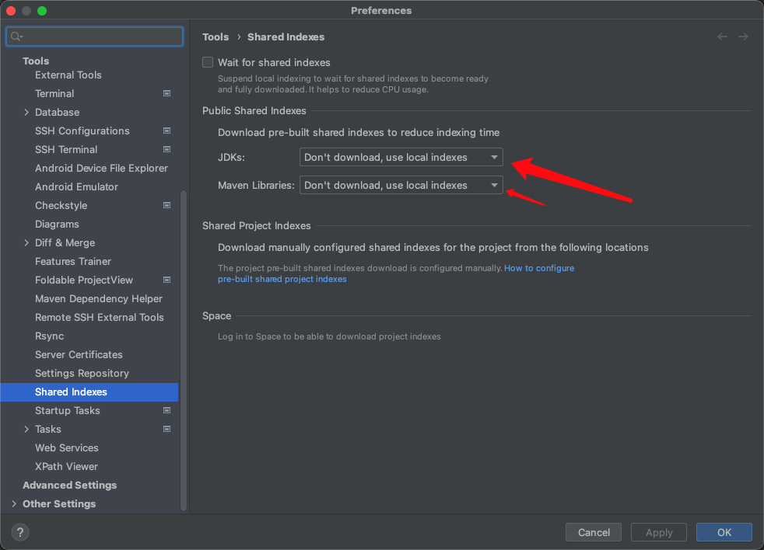Open Advanced Settings page
Image resolution: width=764 pixels, height=550 pixels.
[69, 485]
